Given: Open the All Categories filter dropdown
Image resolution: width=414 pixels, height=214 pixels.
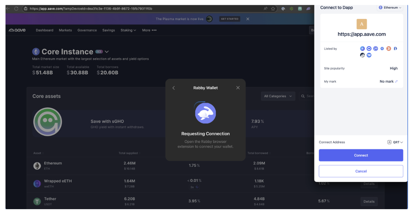Looking at the screenshot, I should coord(278,96).
